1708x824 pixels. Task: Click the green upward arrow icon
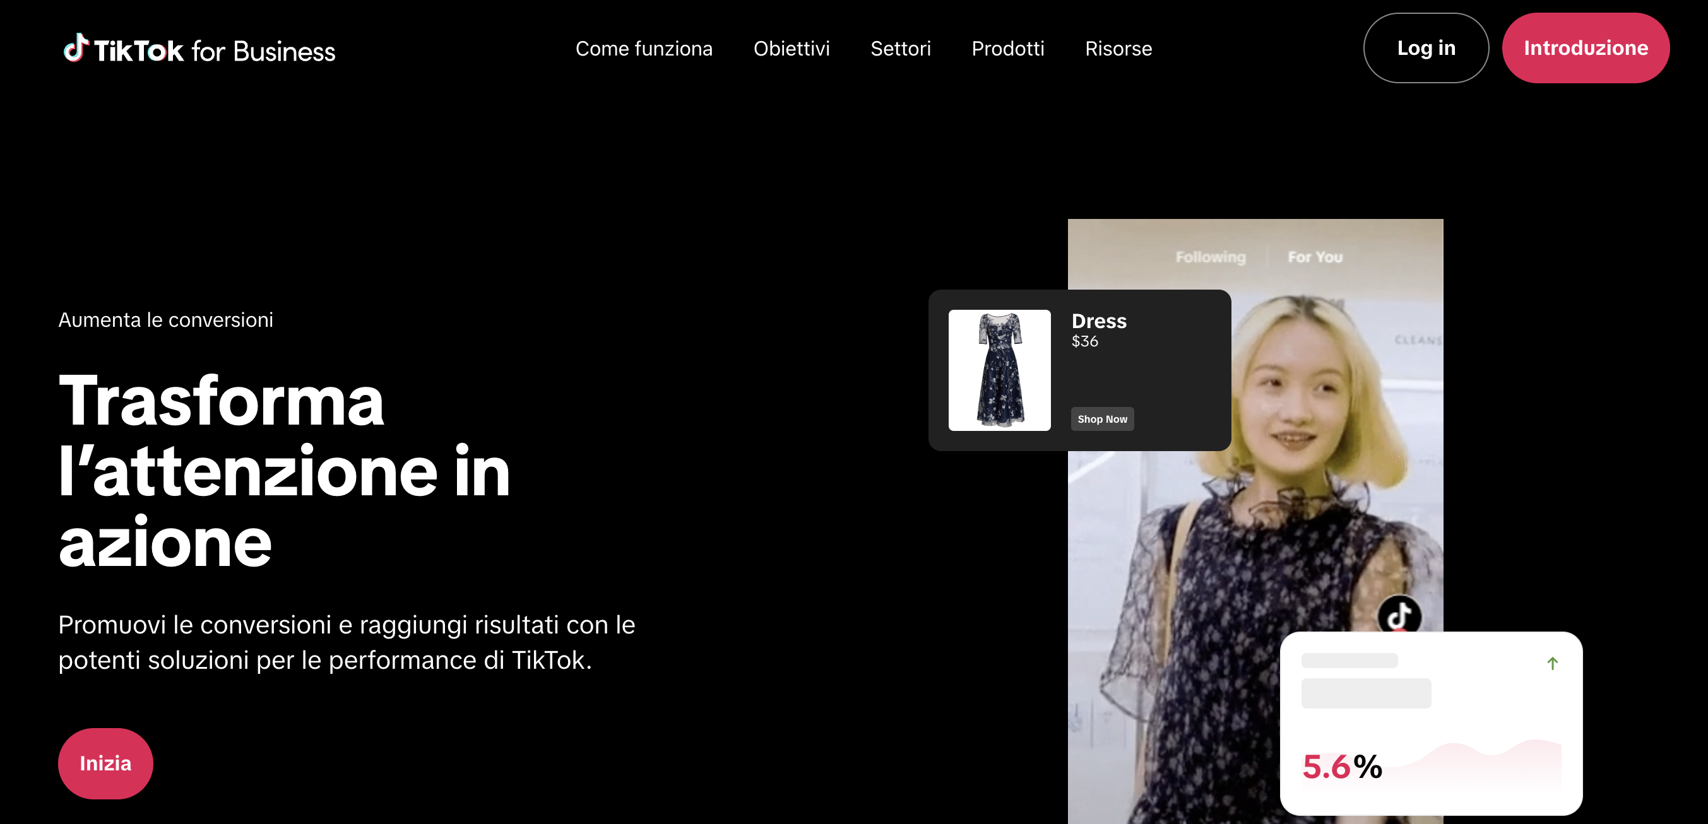pyautogui.click(x=1551, y=663)
